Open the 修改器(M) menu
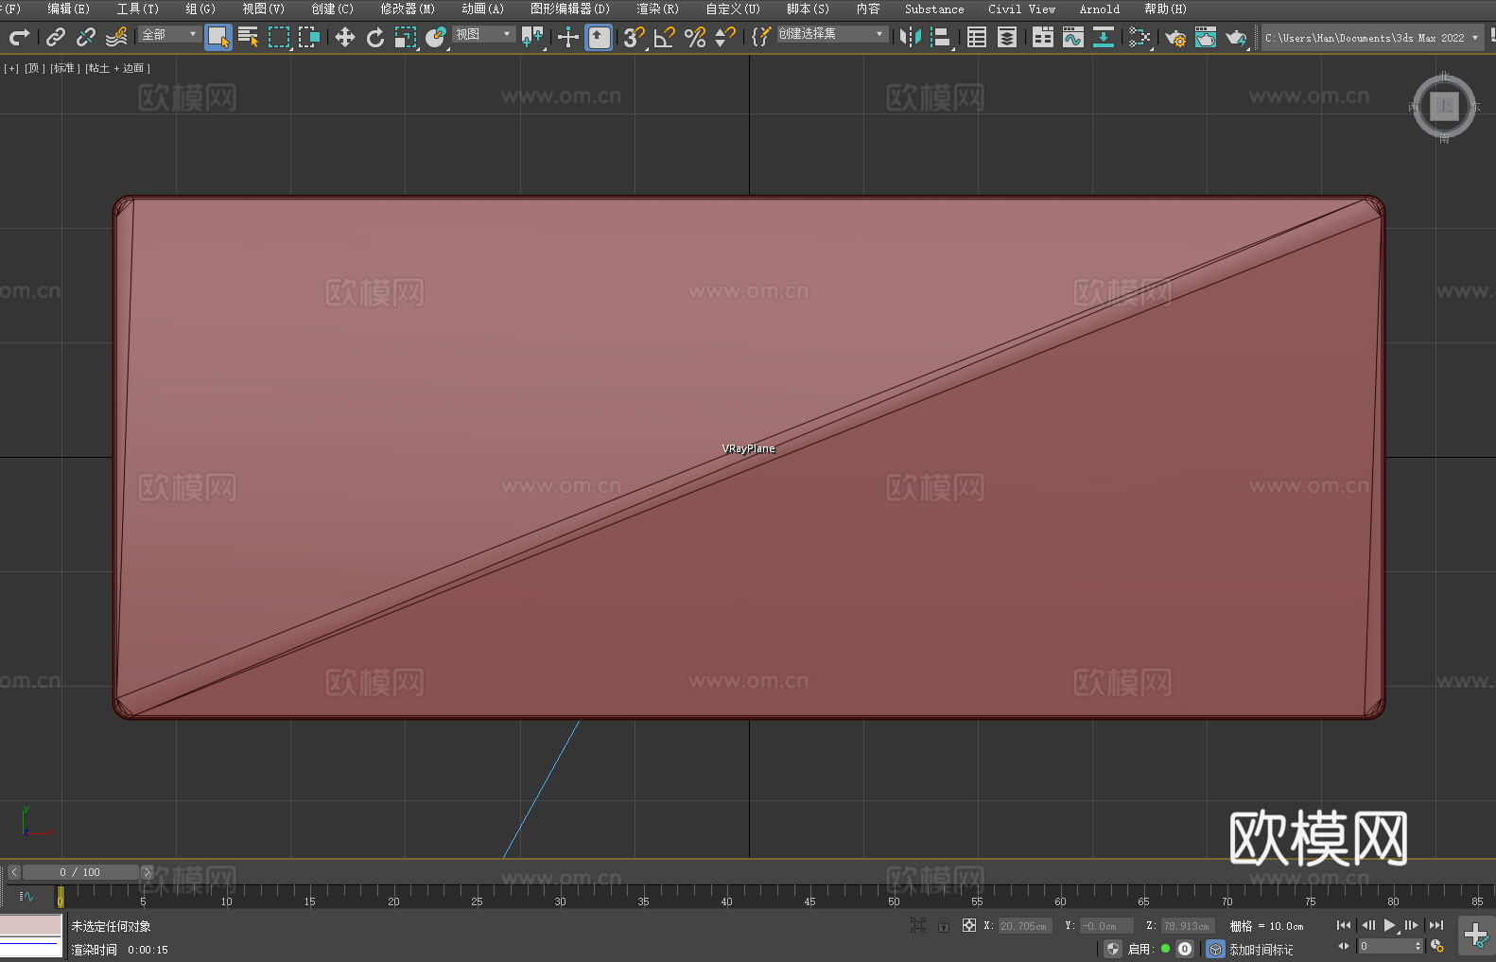The width and height of the screenshot is (1496, 962). 408,9
